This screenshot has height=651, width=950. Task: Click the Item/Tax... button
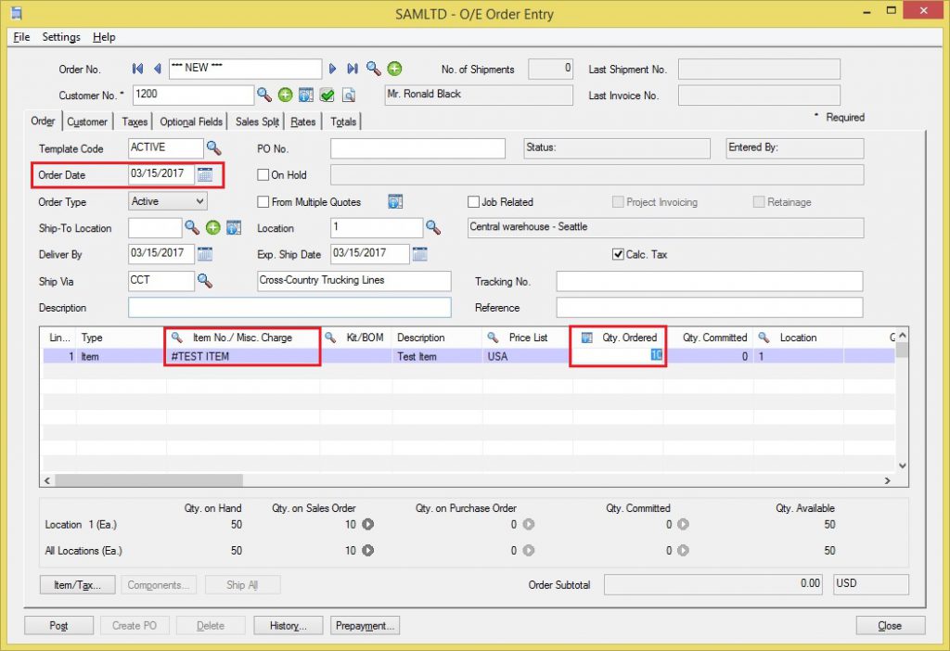point(77,584)
